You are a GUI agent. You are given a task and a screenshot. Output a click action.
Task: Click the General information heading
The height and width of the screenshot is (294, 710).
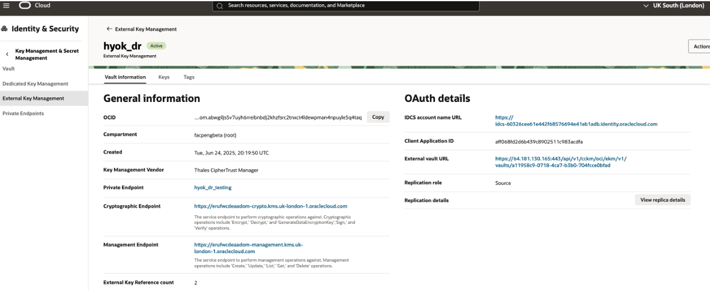point(152,98)
